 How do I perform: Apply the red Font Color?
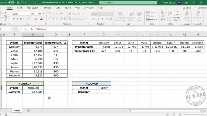41,19
